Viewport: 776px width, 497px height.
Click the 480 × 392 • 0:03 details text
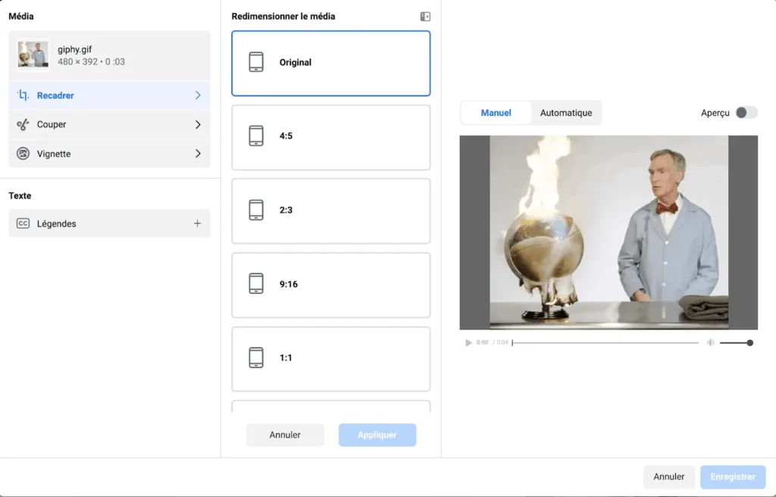[91, 62]
